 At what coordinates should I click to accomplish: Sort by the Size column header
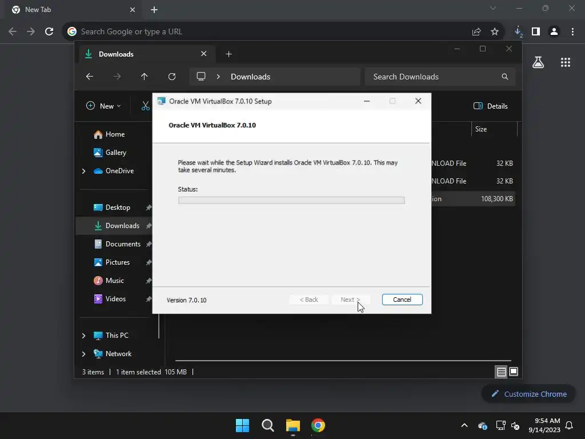point(494,129)
